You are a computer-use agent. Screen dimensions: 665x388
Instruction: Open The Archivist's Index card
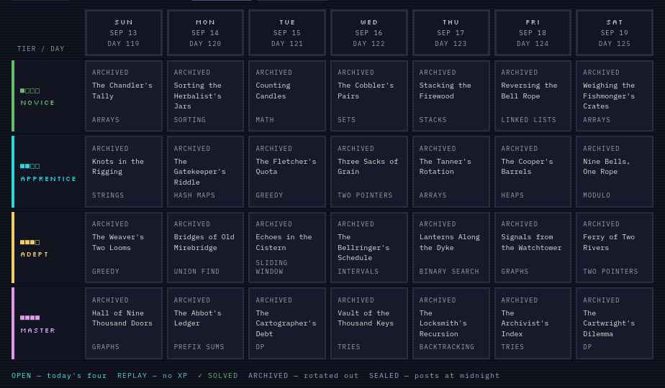tap(533, 323)
